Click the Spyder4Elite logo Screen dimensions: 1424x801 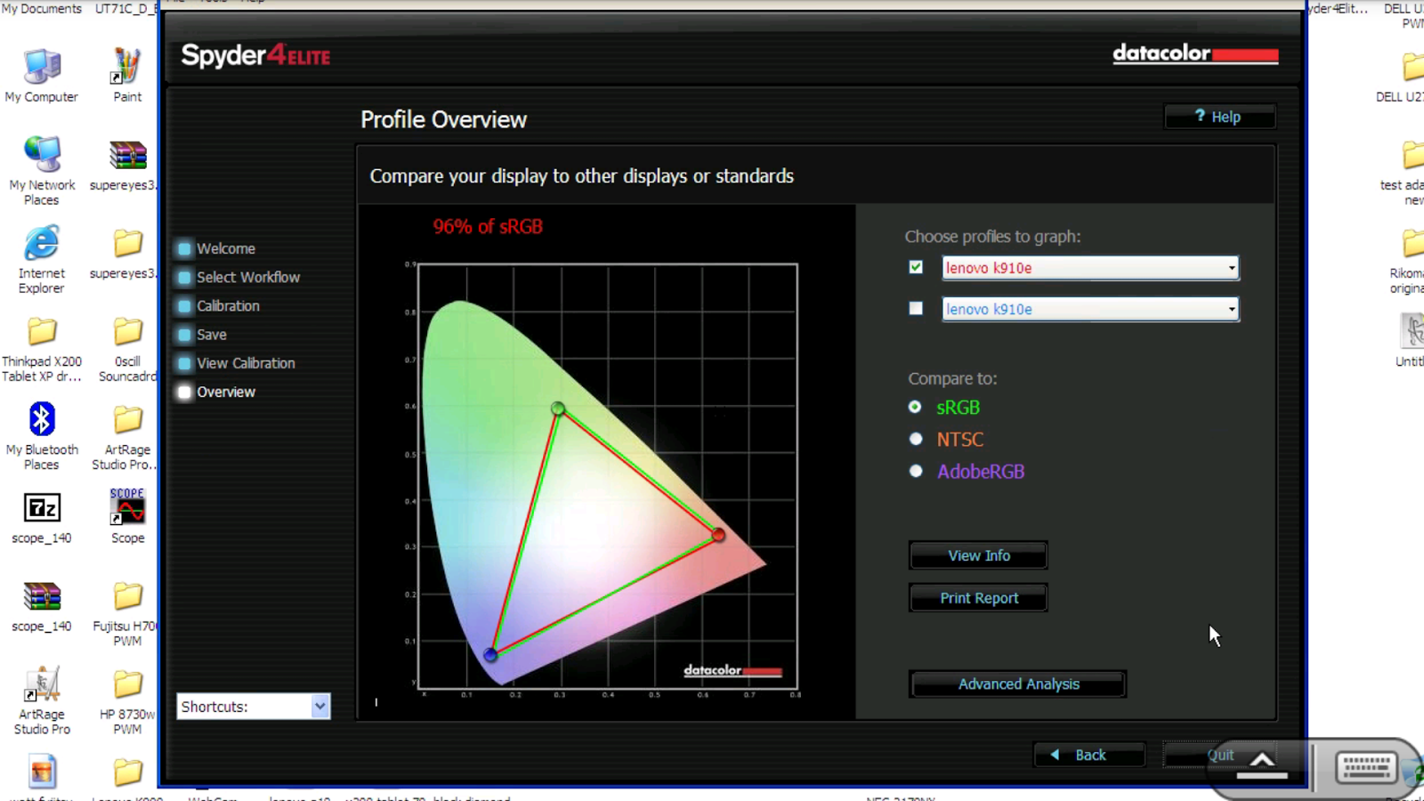tap(255, 56)
